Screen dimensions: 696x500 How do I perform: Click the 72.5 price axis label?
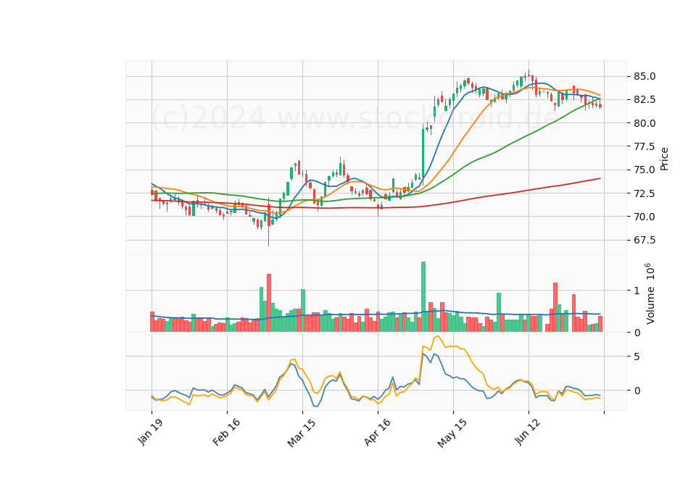[644, 193]
